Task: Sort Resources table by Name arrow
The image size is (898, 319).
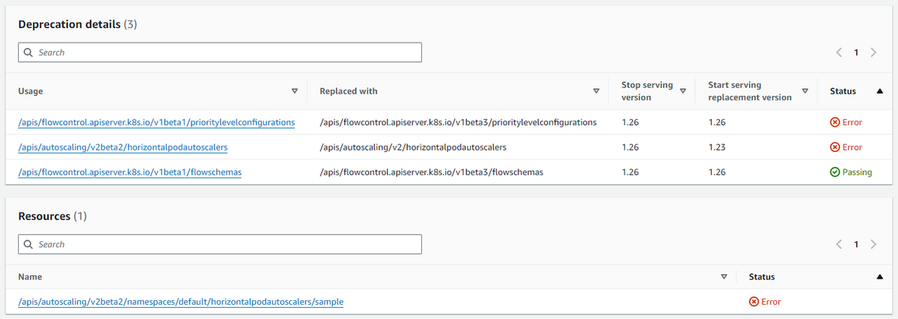Action: pyautogui.click(x=724, y=277)
